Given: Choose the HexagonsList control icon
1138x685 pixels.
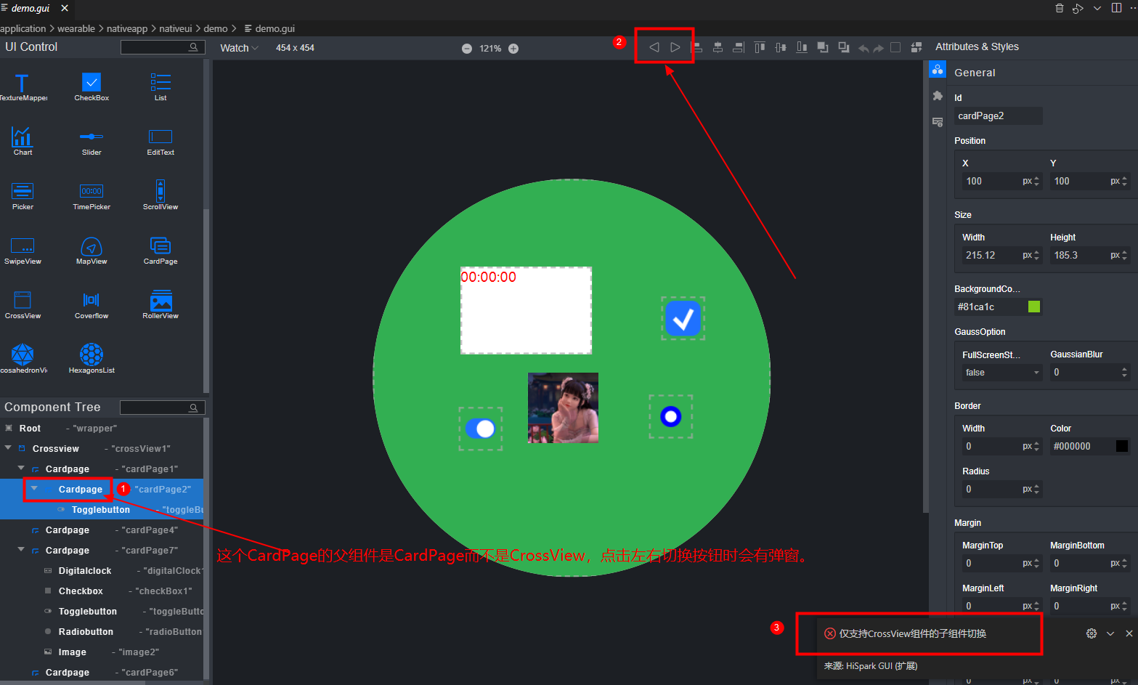Looking at the screenshot, I should [x=92, y=359].
